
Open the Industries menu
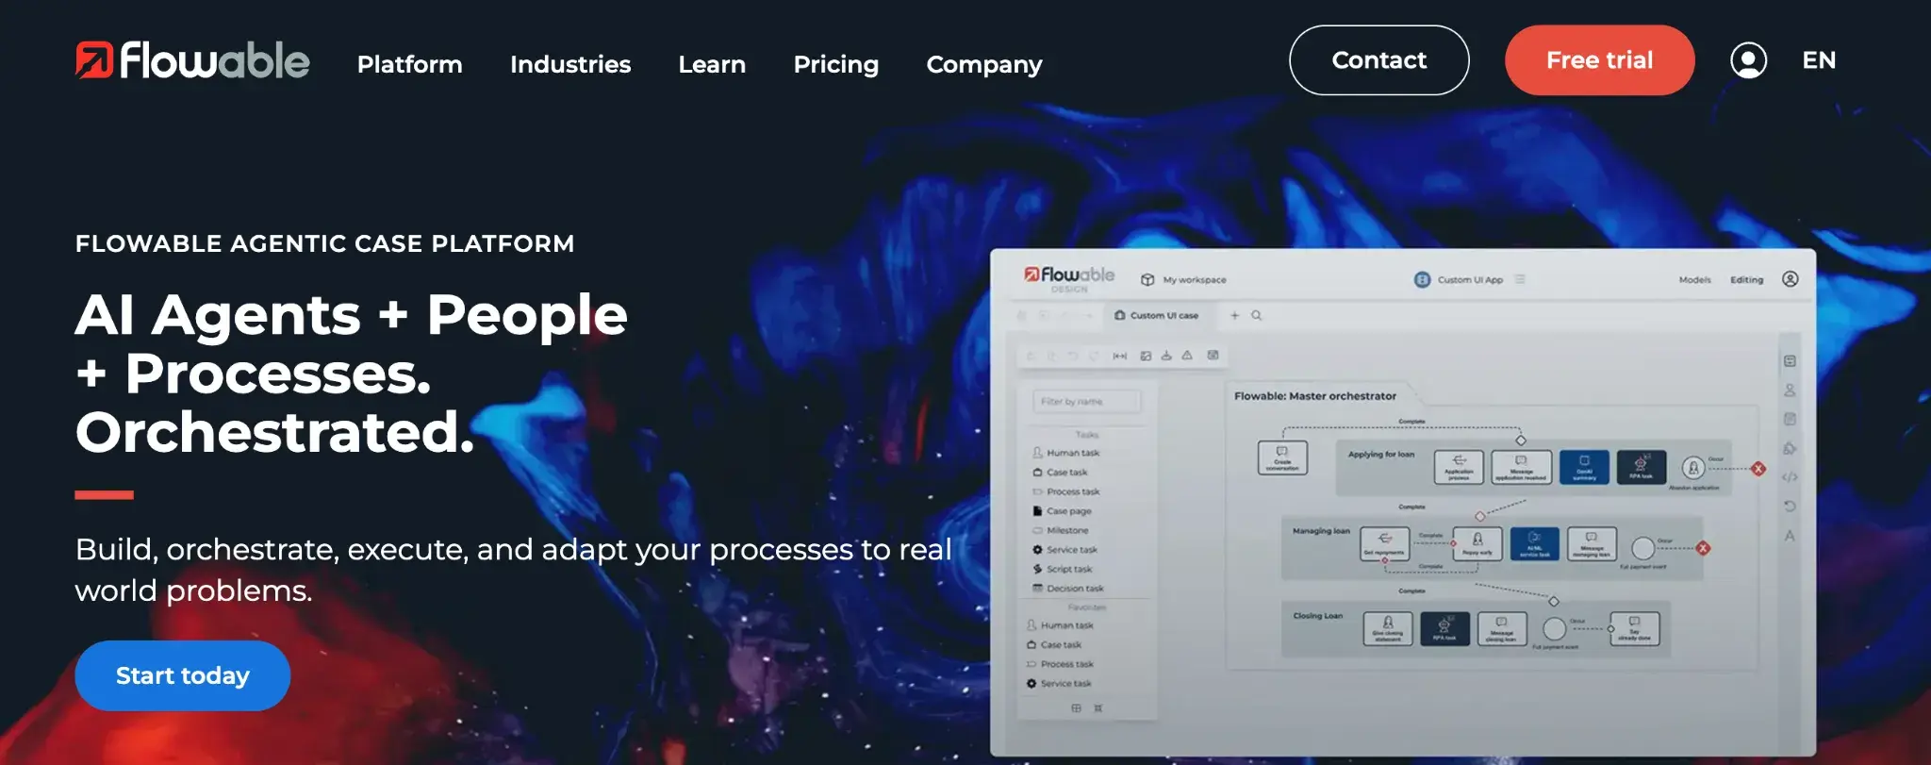570,64
